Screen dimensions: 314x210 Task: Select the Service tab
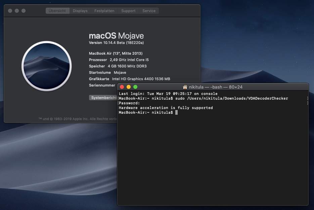149,11
